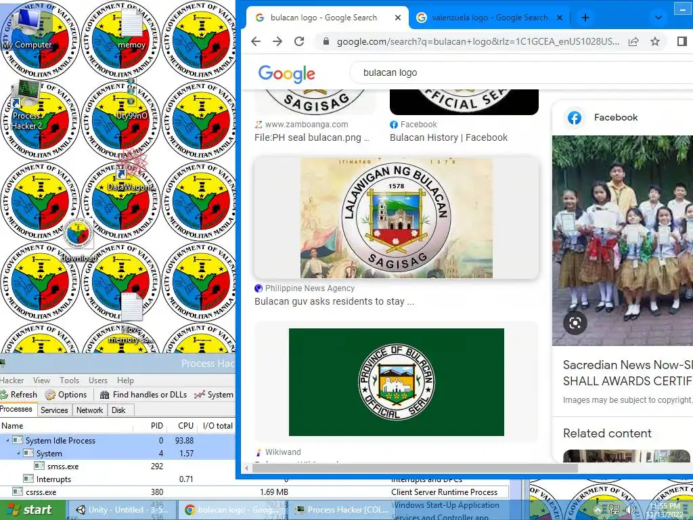Click Refresh in Process Hacker toolbar
Screen dimensions: 693x520
tap(19, 395)
